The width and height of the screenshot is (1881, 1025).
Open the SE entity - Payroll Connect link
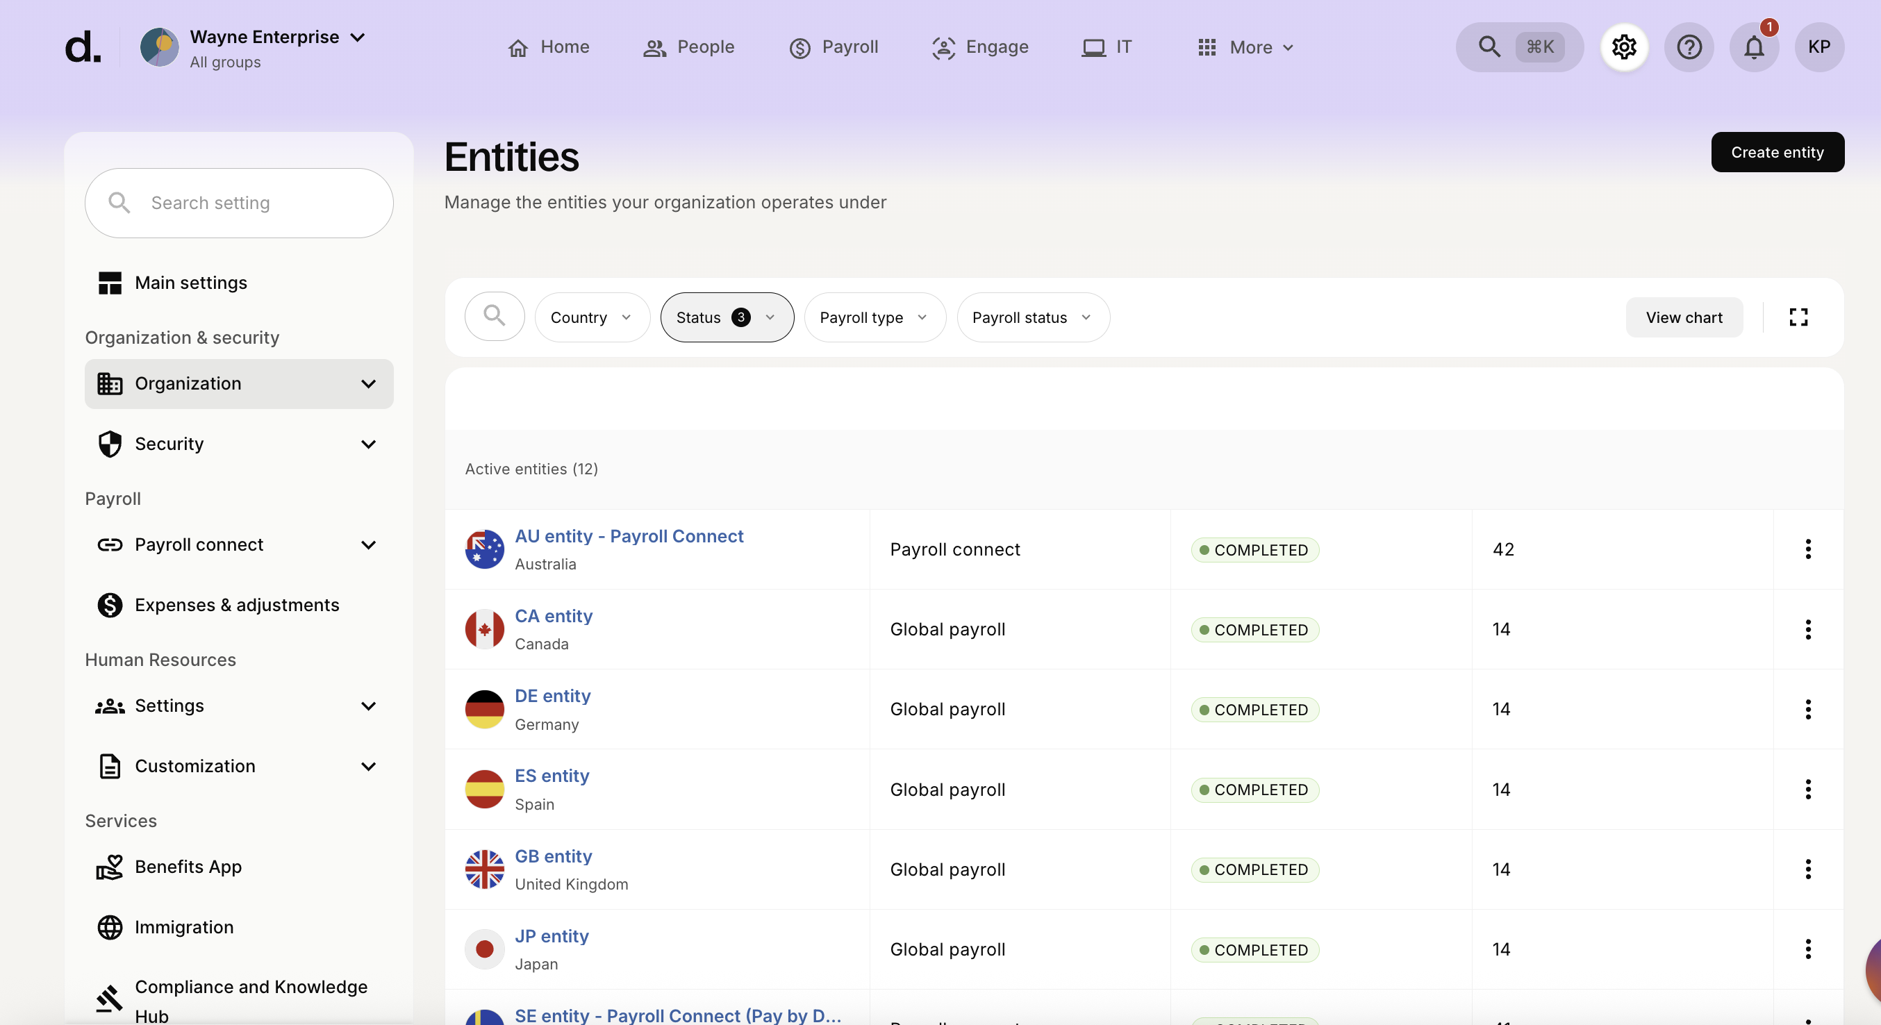coord(678,1015)
